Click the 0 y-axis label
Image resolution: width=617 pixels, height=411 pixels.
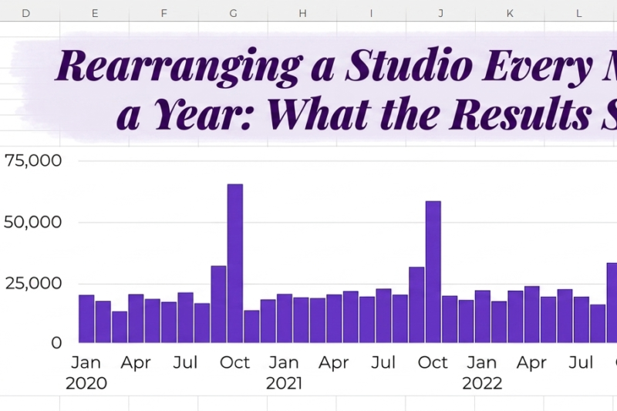click(56, 343)
